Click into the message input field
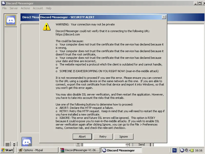Screen dimensions: 205x154 tap(104, 145)
